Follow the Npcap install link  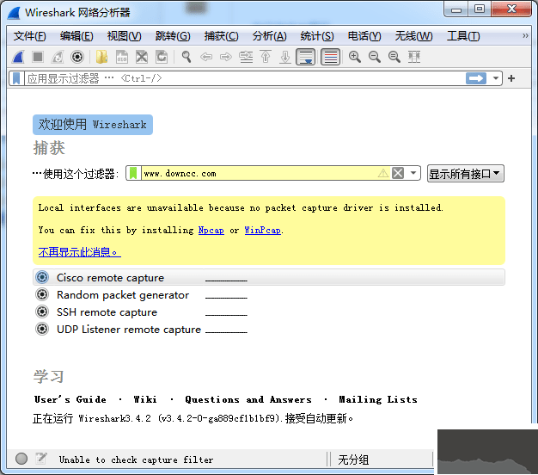point(211,230)
